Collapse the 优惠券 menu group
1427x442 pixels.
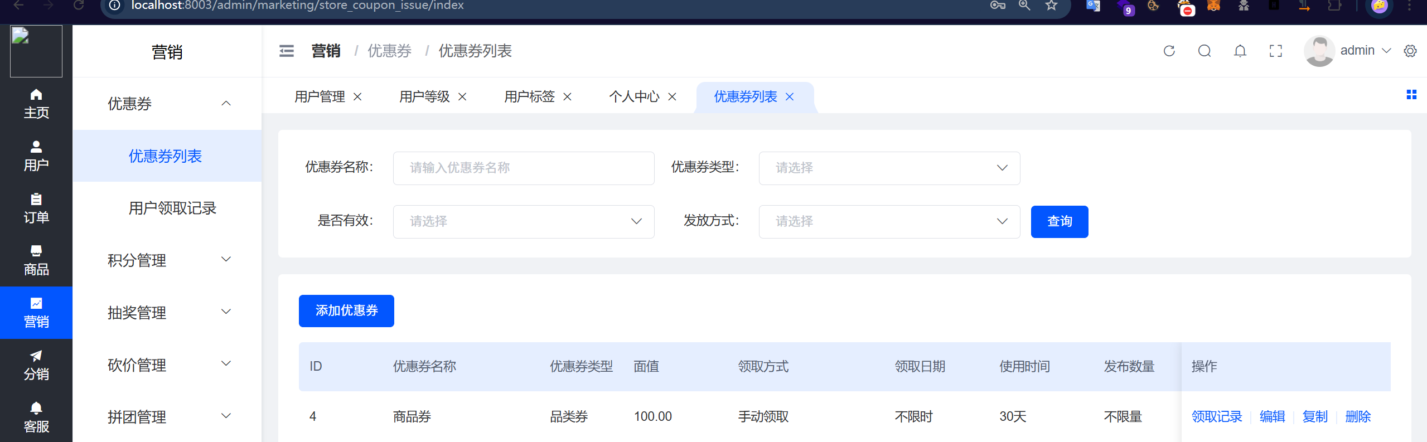[x=167, y=104]
